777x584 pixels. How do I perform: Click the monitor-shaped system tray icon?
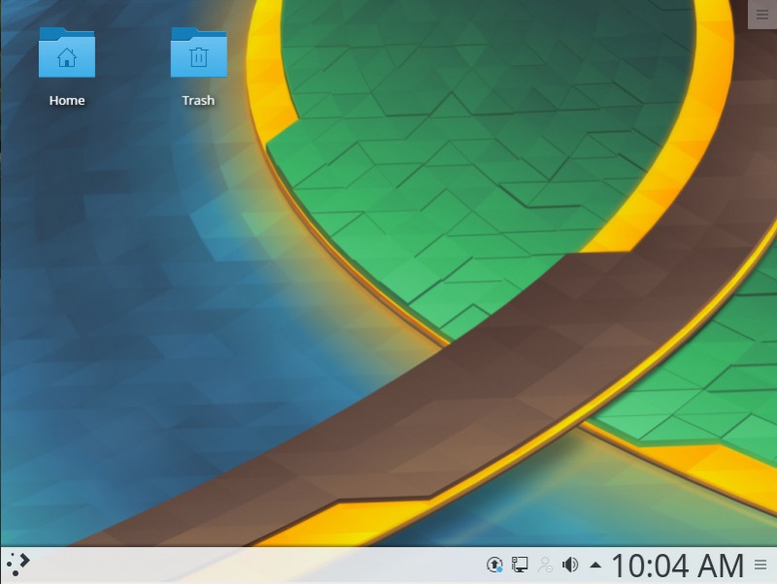[518, 564]
